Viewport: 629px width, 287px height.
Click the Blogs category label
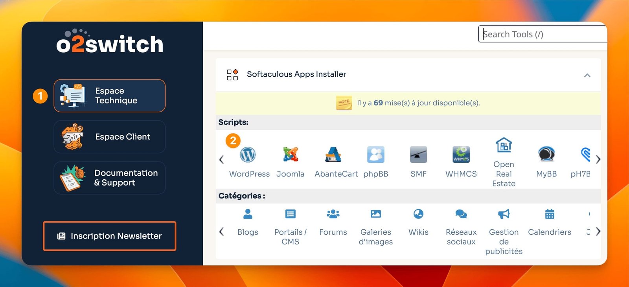248,232
